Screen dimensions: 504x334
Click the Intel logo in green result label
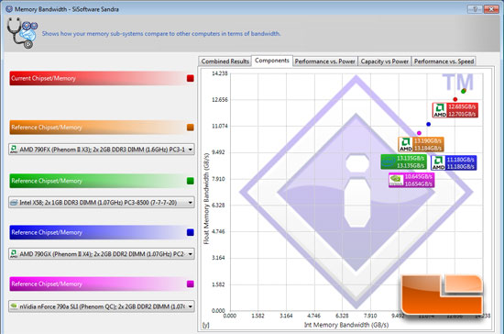click(x=389, y=161)
